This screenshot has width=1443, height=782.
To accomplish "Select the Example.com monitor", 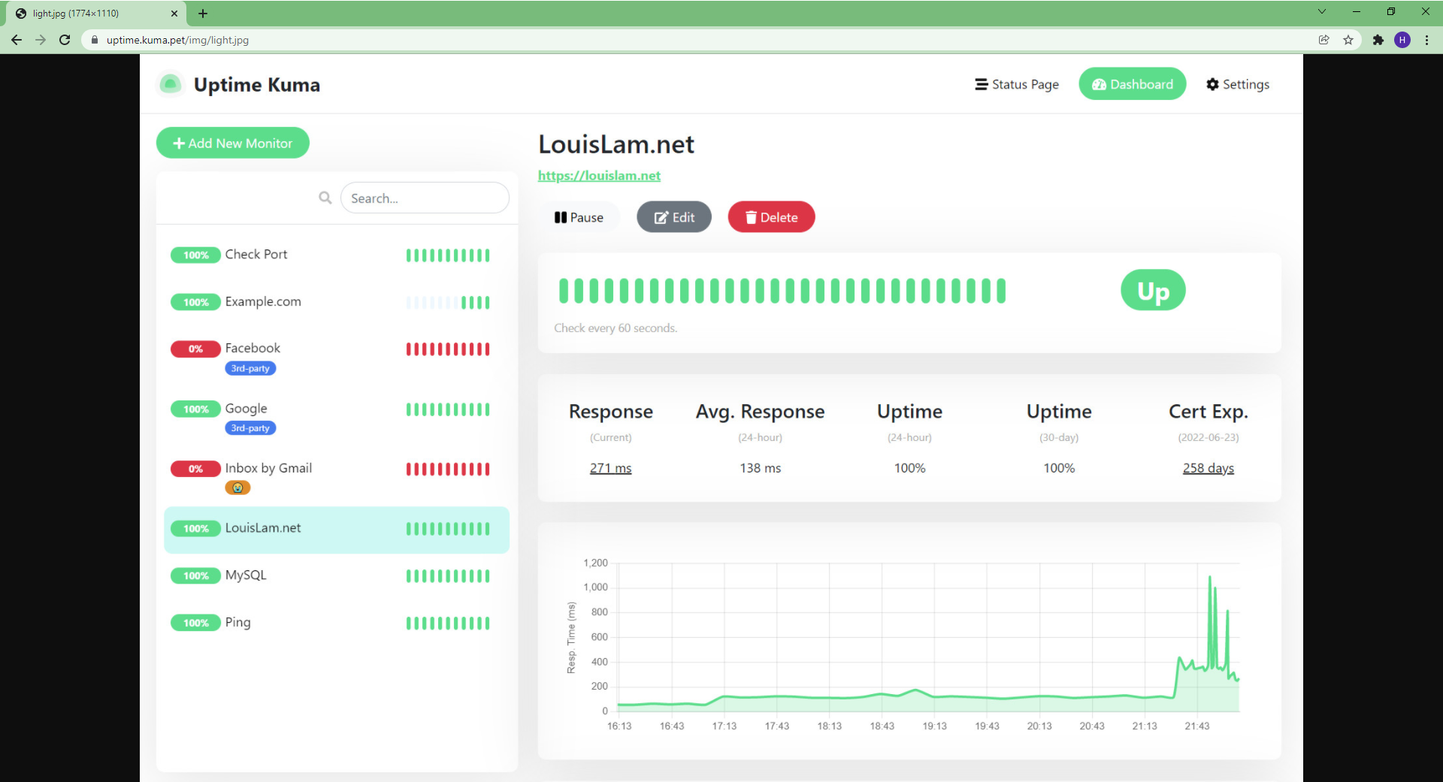I will 337,302.
